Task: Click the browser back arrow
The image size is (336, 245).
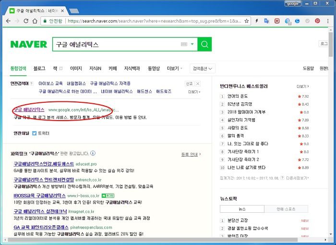Action: click(x=8, y=21)
